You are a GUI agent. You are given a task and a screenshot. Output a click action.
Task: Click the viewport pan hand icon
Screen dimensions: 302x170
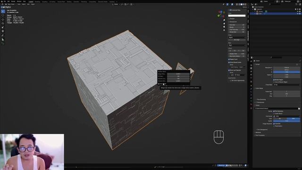[224, 23]
